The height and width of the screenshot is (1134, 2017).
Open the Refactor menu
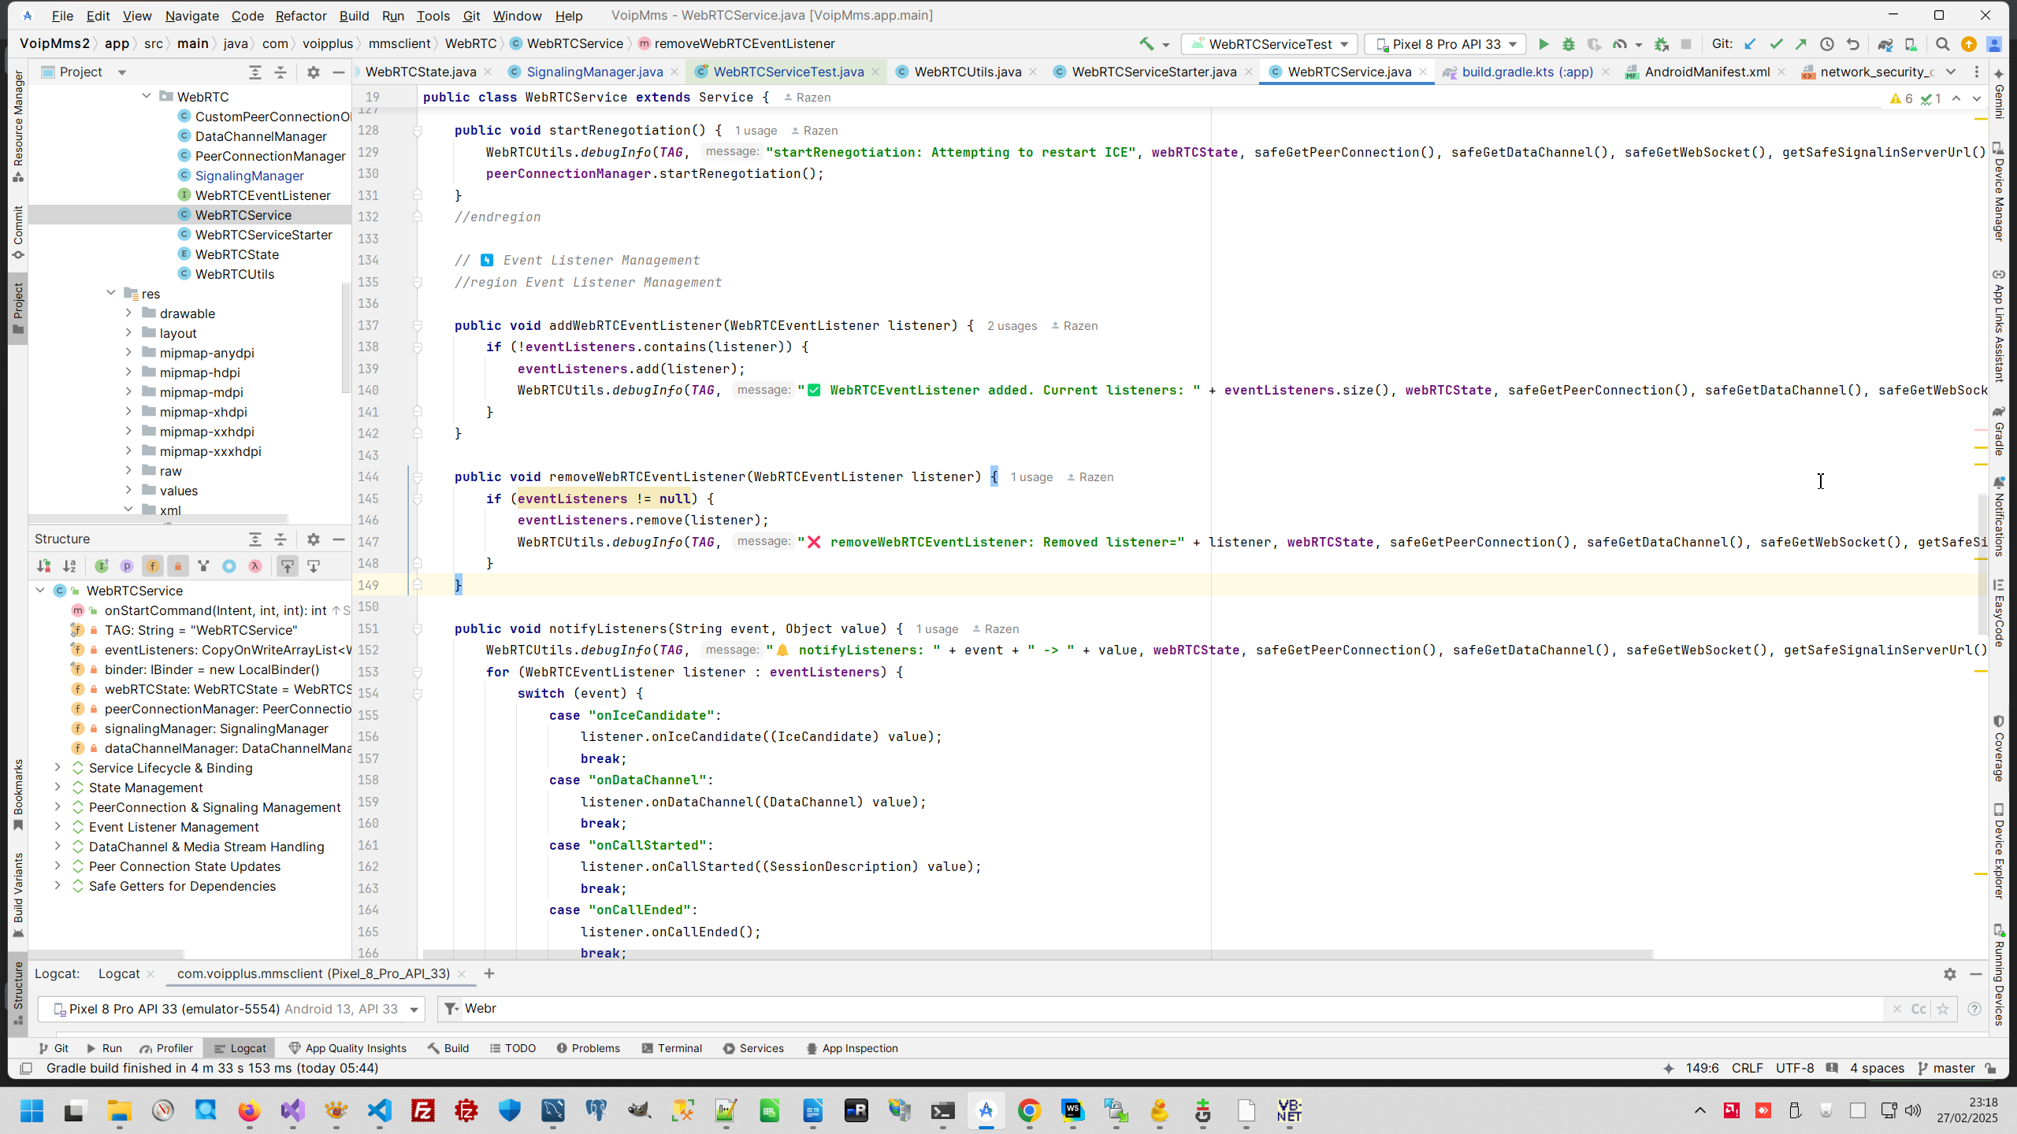click(x=300, y=16)
